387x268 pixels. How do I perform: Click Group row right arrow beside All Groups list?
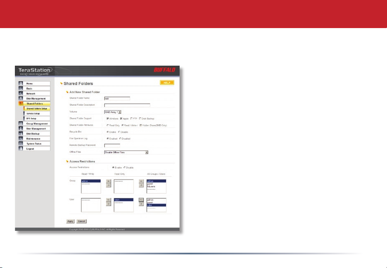(x=141, y=185)
